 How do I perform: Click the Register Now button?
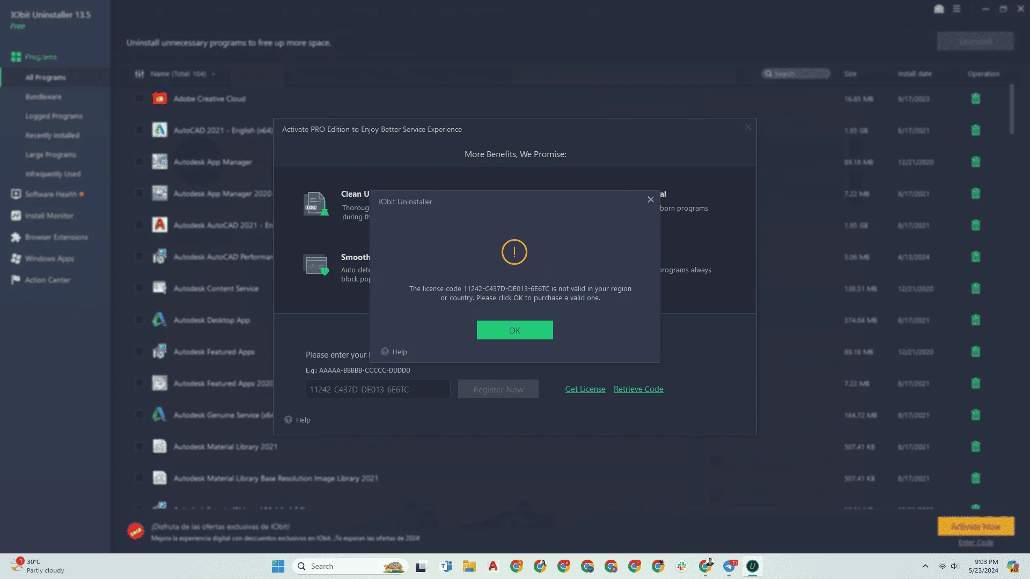pos(498,389)
